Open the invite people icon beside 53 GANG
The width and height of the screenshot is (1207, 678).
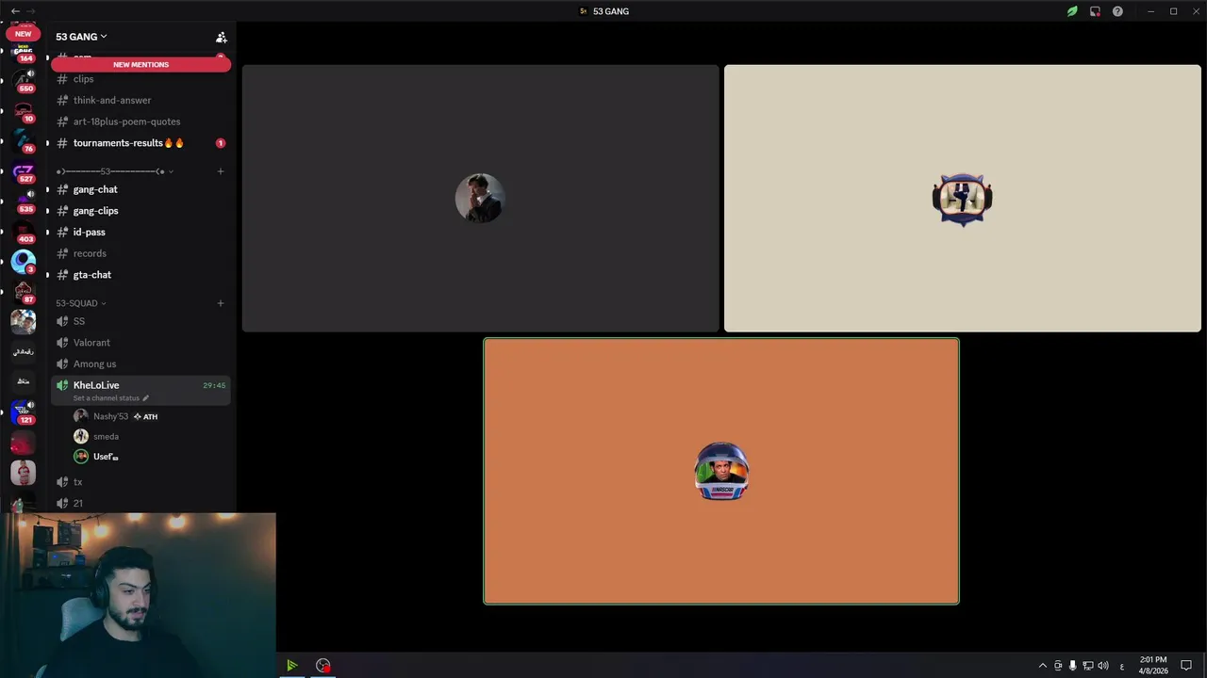[x=221, y=38]
